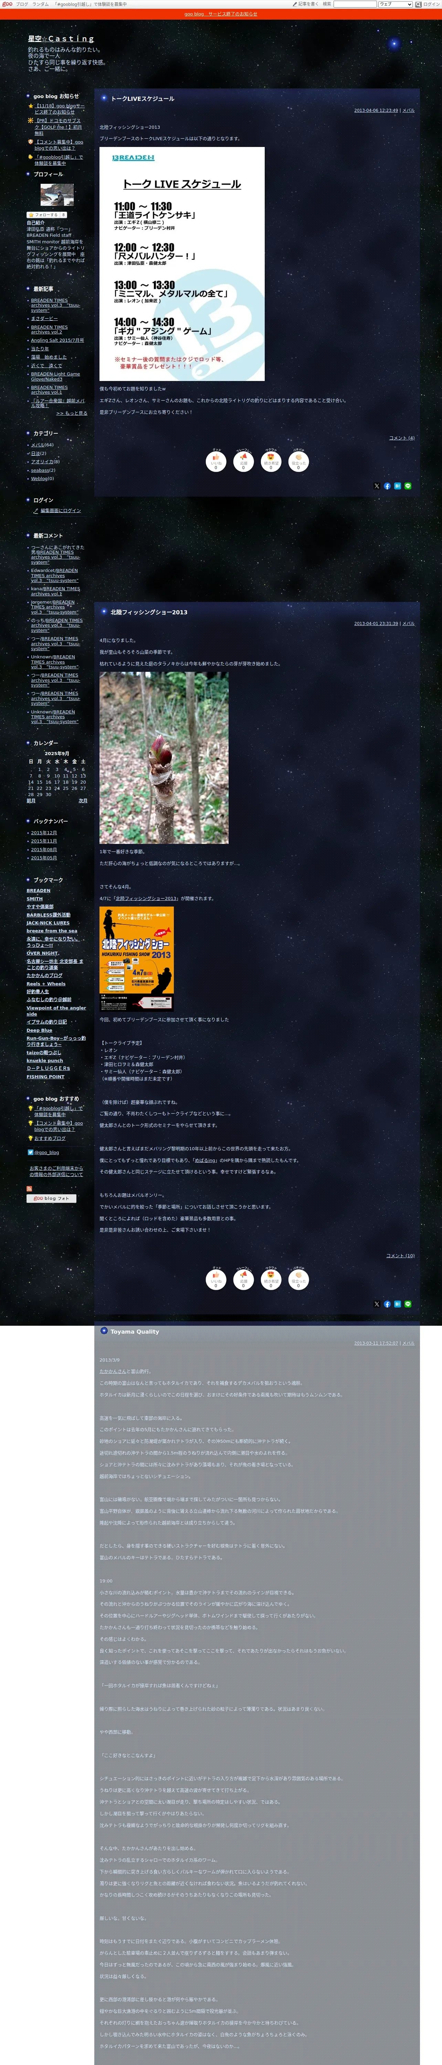
Task: Click the 応援 reaction under トークLIVEスケジュール
Action: coord(243,461)
